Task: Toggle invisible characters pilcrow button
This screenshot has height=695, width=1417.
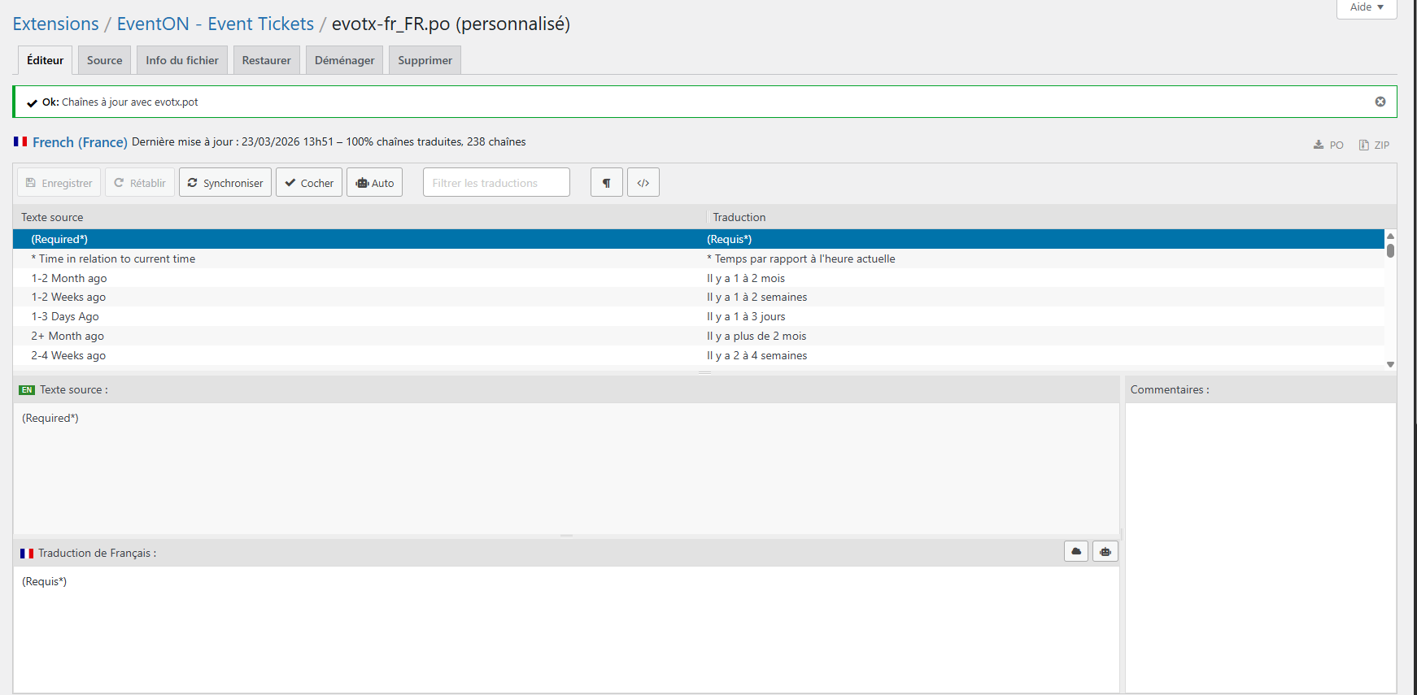Action: pos(606,183)
